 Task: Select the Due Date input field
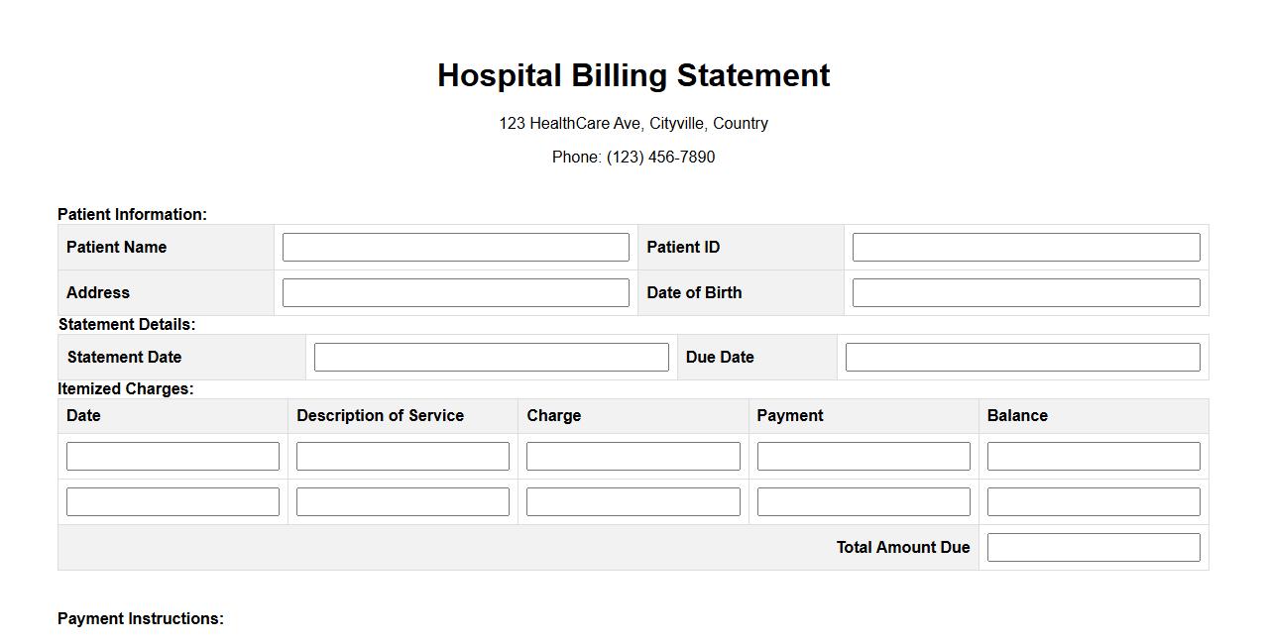pyautogui.click(x=1022, y=358)
